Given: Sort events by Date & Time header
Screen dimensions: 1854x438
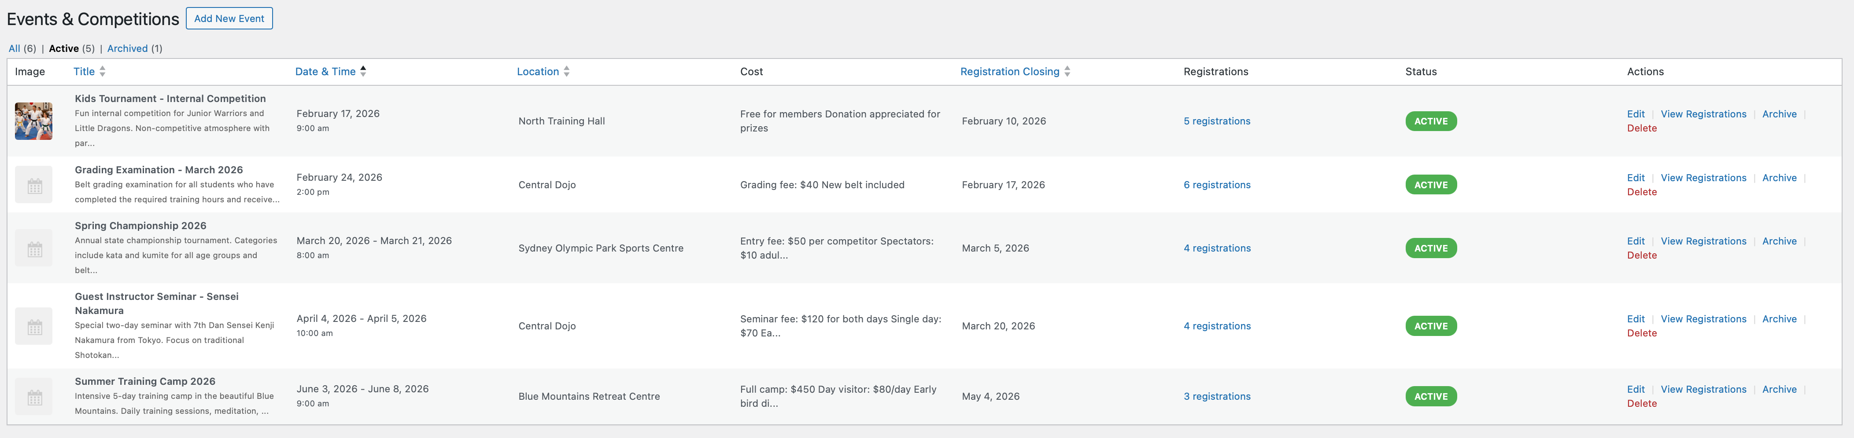Looking at the screenshot, I should (x=325, y=71).
